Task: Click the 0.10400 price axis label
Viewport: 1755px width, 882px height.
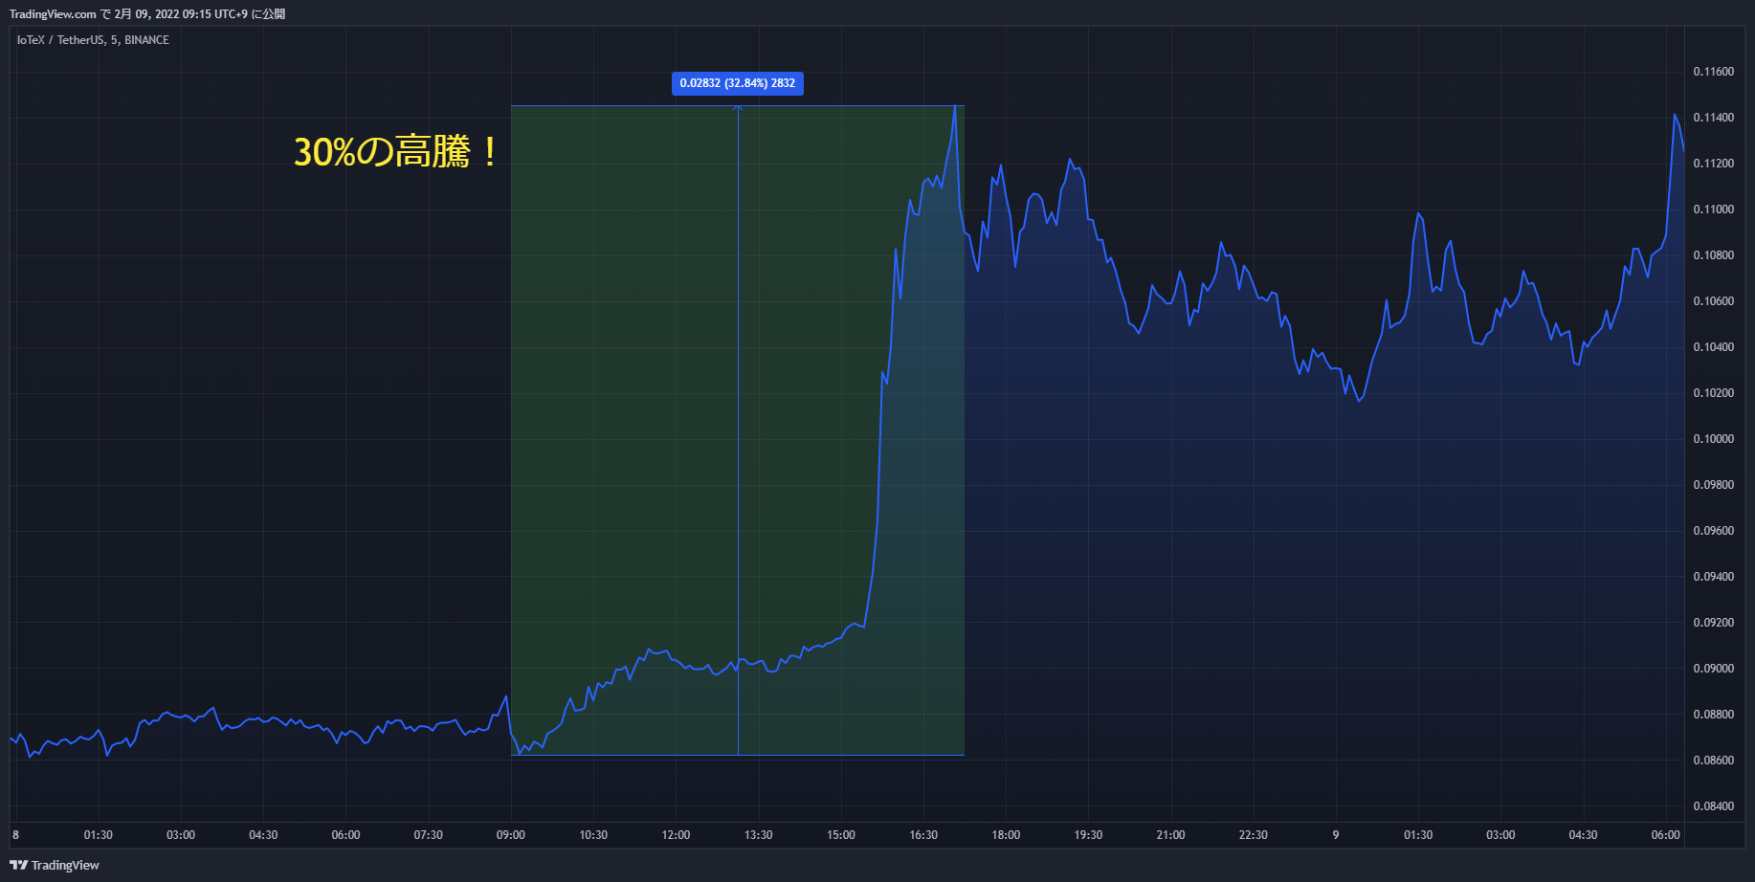Action: coord(1713,347)
